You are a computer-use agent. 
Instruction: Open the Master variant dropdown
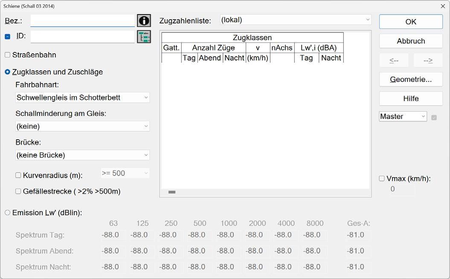[x=403, y=116]
